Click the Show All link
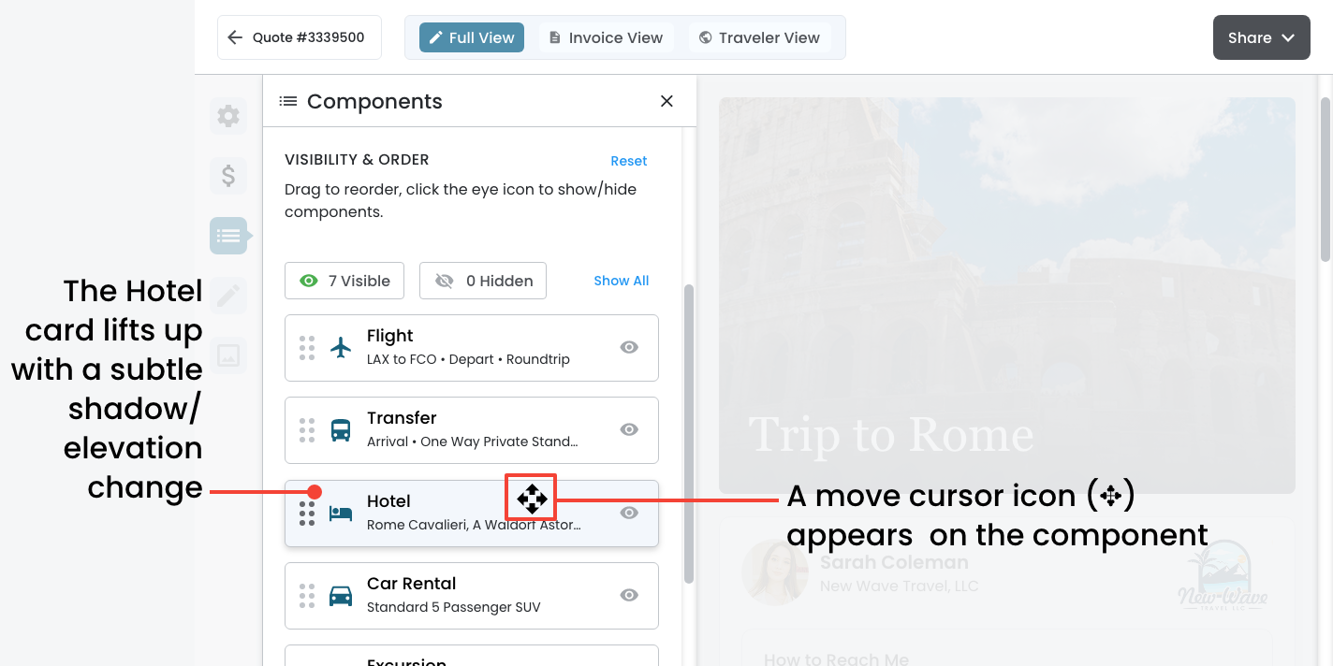The width and height of the screenshot is (1333, 666). pos(621,281)
